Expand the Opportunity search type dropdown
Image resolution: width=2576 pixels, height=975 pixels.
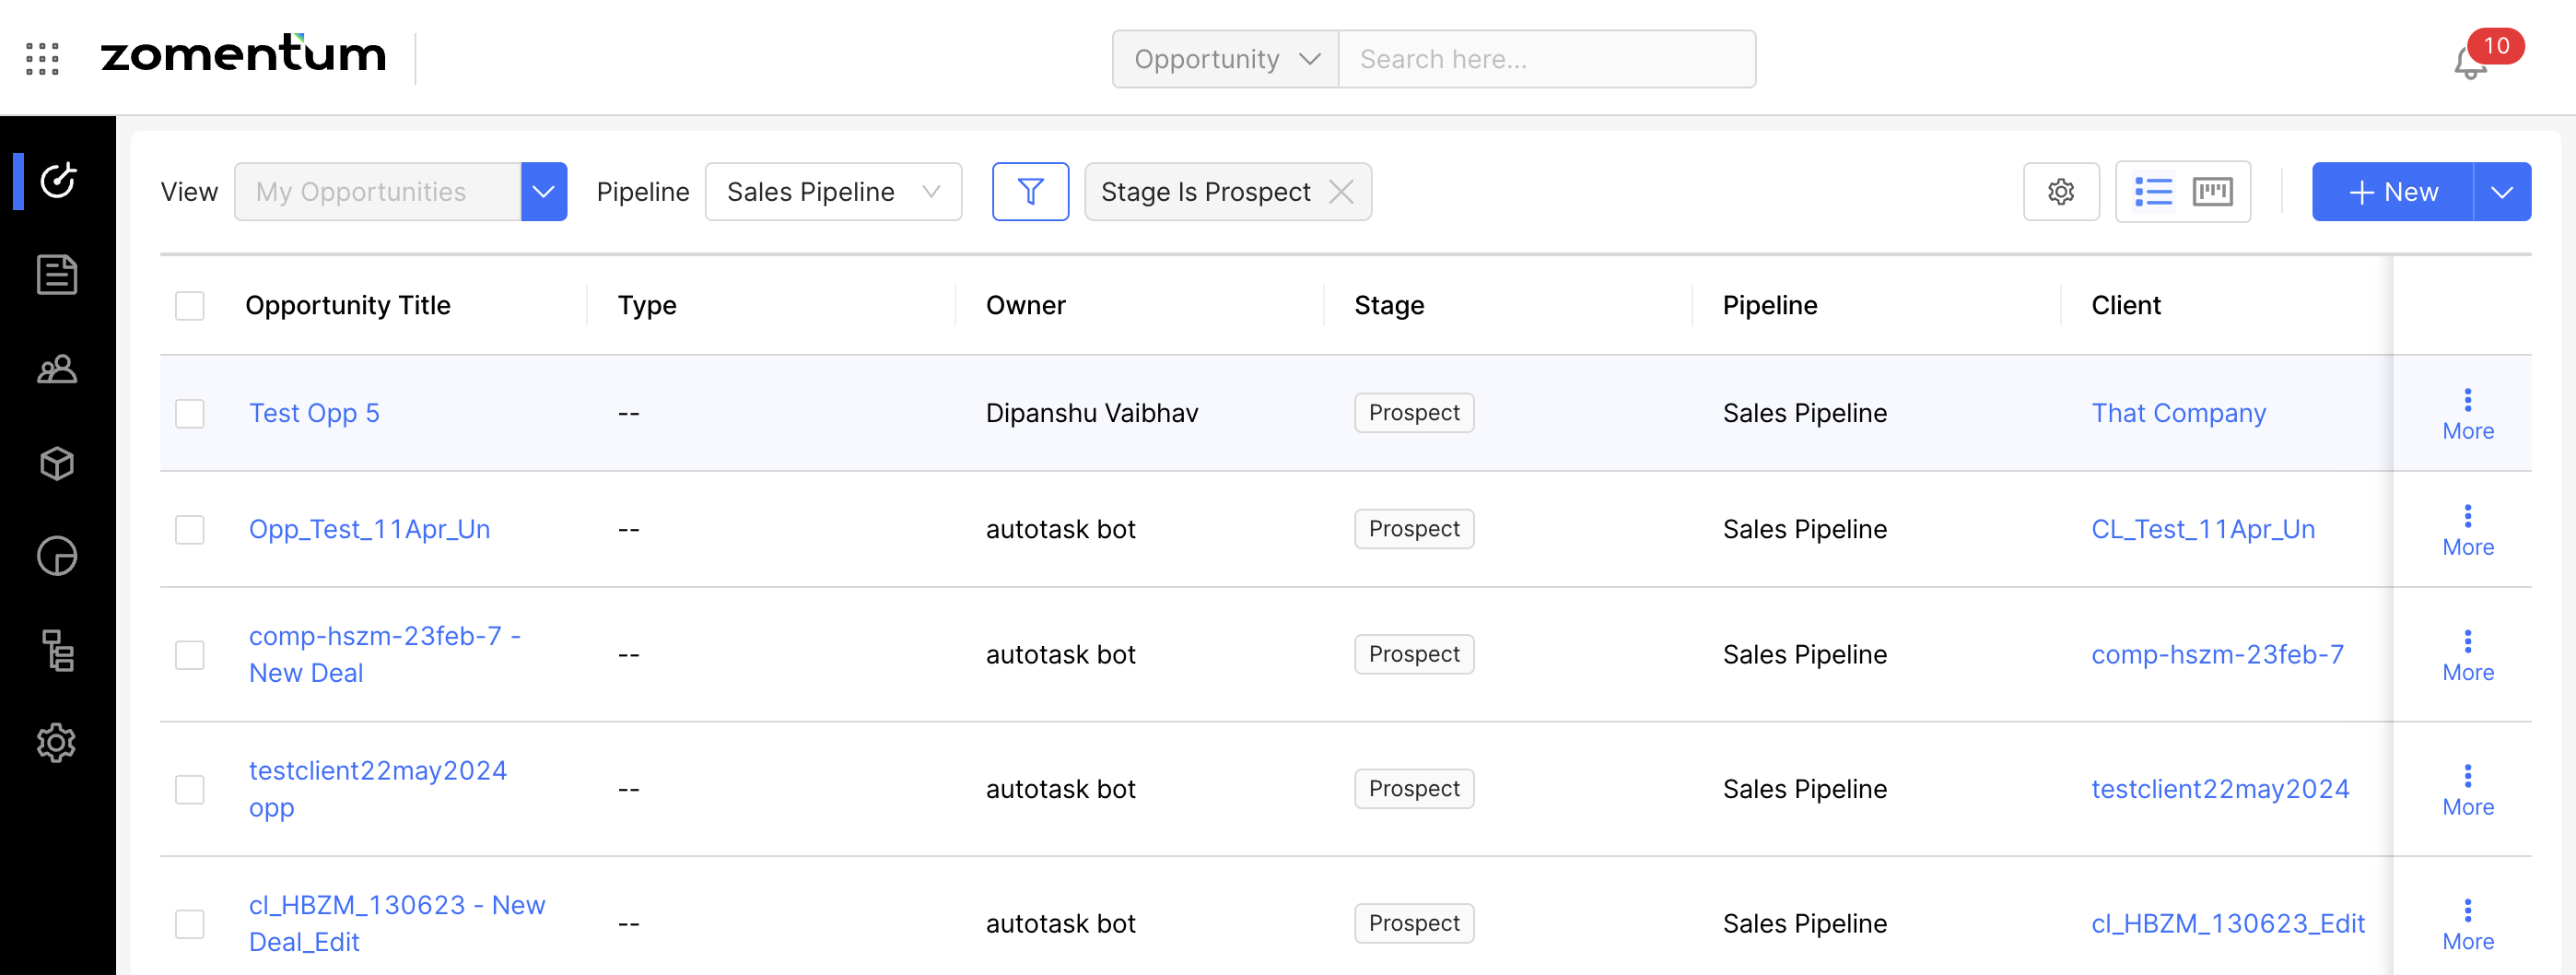pos(1225,59)
